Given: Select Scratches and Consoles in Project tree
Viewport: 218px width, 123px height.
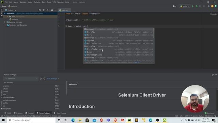Looking at the screenshot, I should [x=17, y=25].
